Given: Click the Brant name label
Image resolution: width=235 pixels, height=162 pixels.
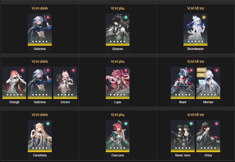Looking at the screenshot, I should 183,102.
